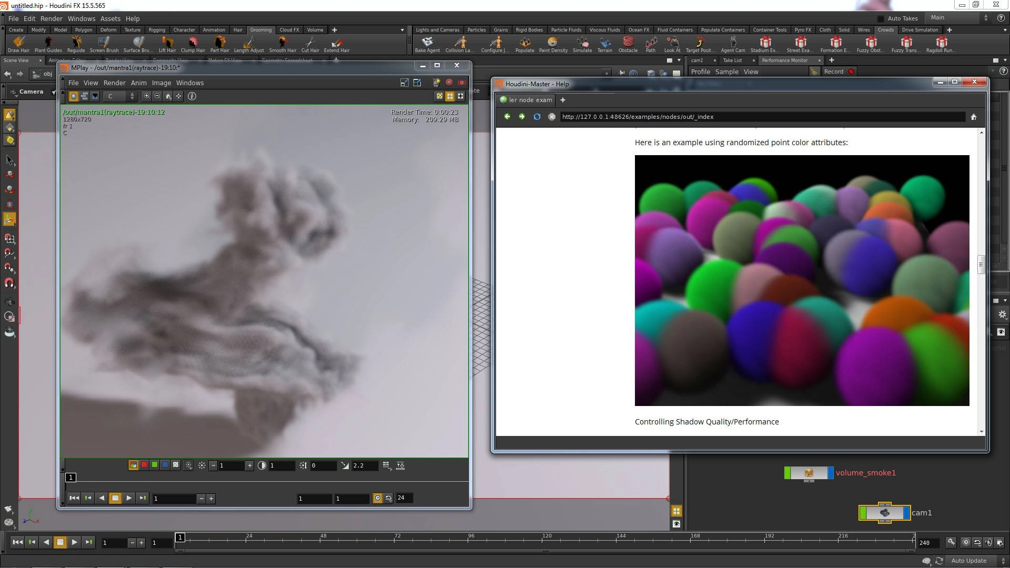Expand right shelf set options arrow
The height and width of the screenshot is (568, 1010).
click(x=1005, y=30)
